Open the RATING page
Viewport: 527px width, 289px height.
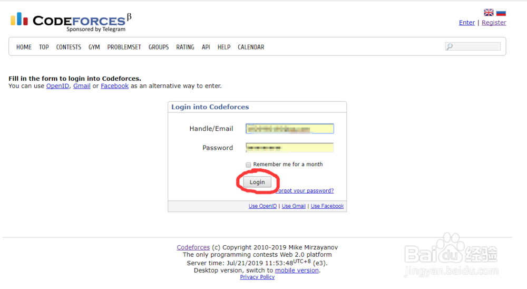pos(185,47)
